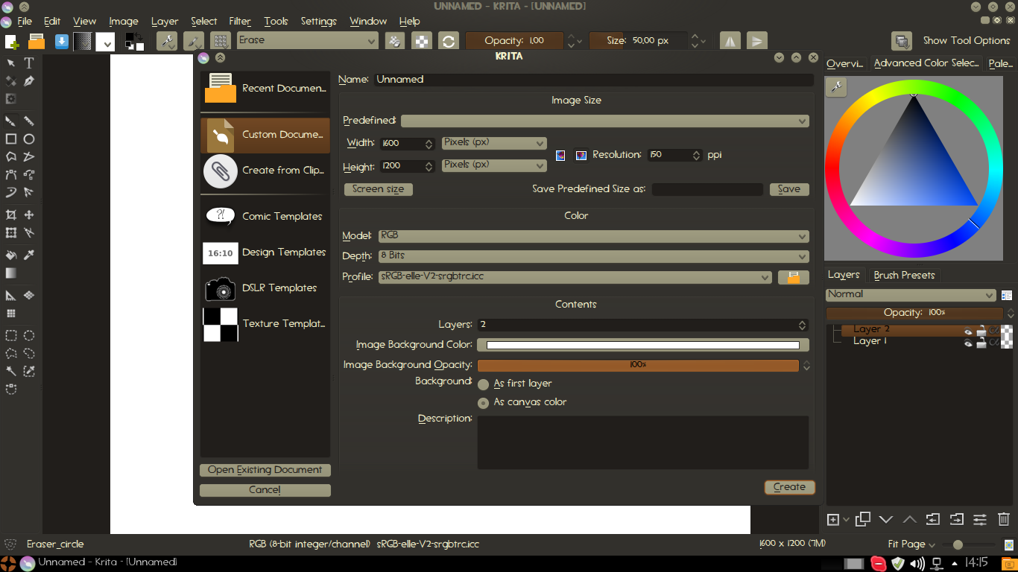Click Show Tool Options button
Image resolution: width=1018 pixels, height=572 pixels.
pos(967,41)
